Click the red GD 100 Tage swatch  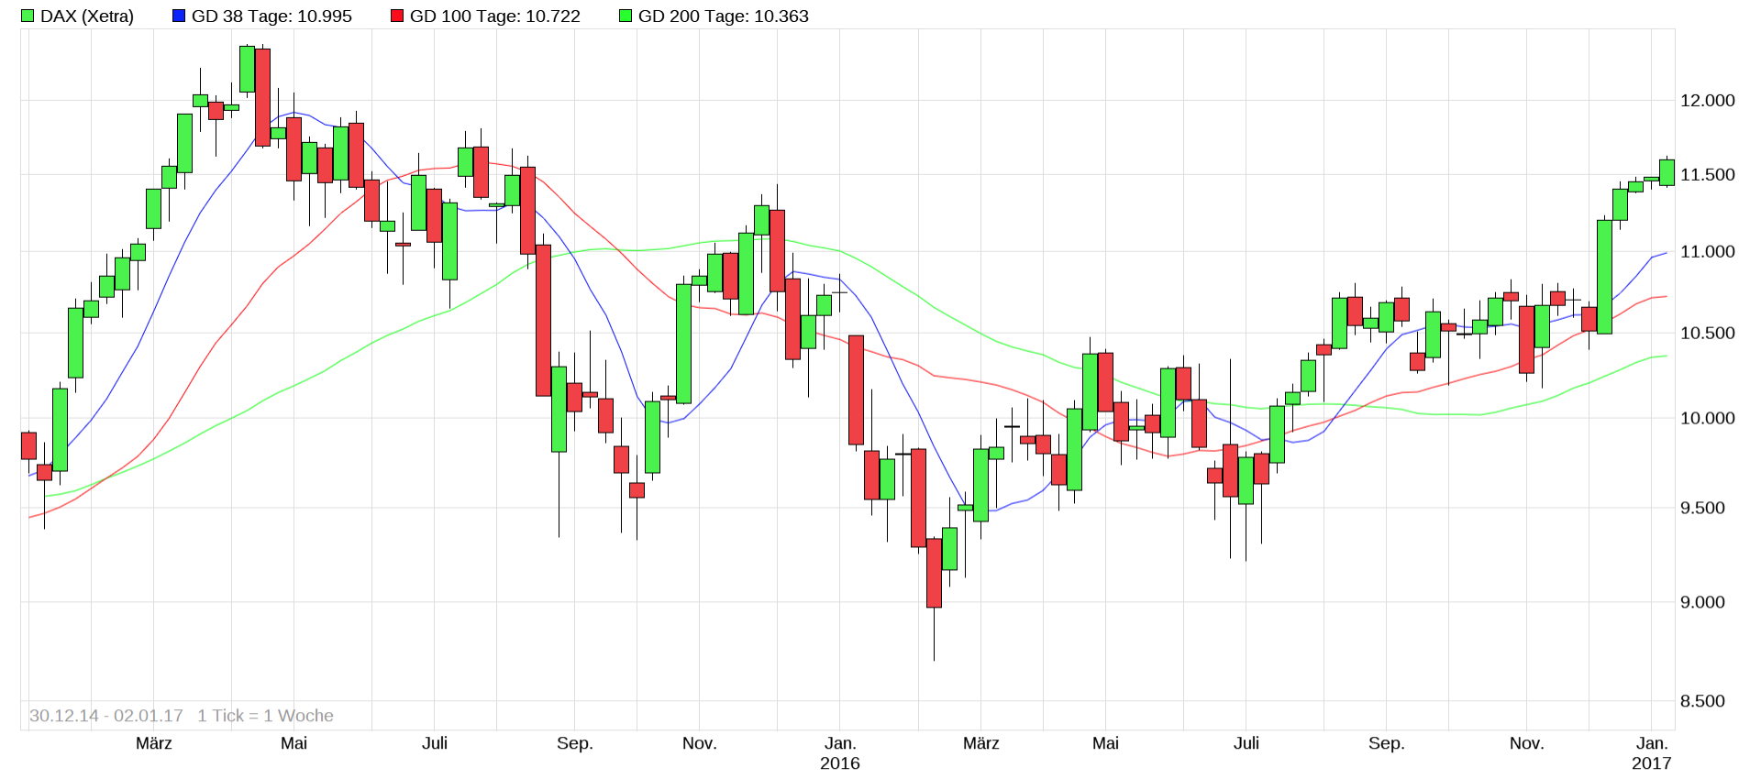click(397, 16)
